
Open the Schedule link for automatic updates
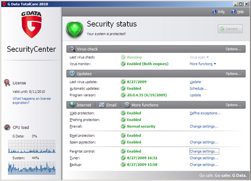click(198, 89)
